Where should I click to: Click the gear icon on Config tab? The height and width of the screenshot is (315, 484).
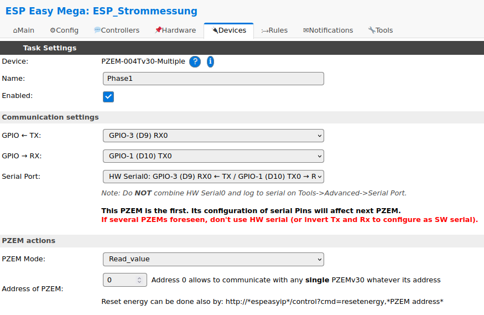(53, 30)
